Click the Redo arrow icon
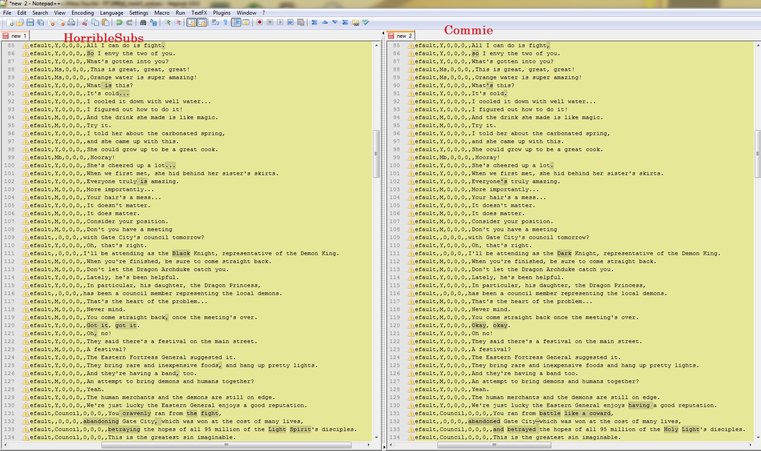The width and height of the screenshot is (761, 451). [129, 23]
